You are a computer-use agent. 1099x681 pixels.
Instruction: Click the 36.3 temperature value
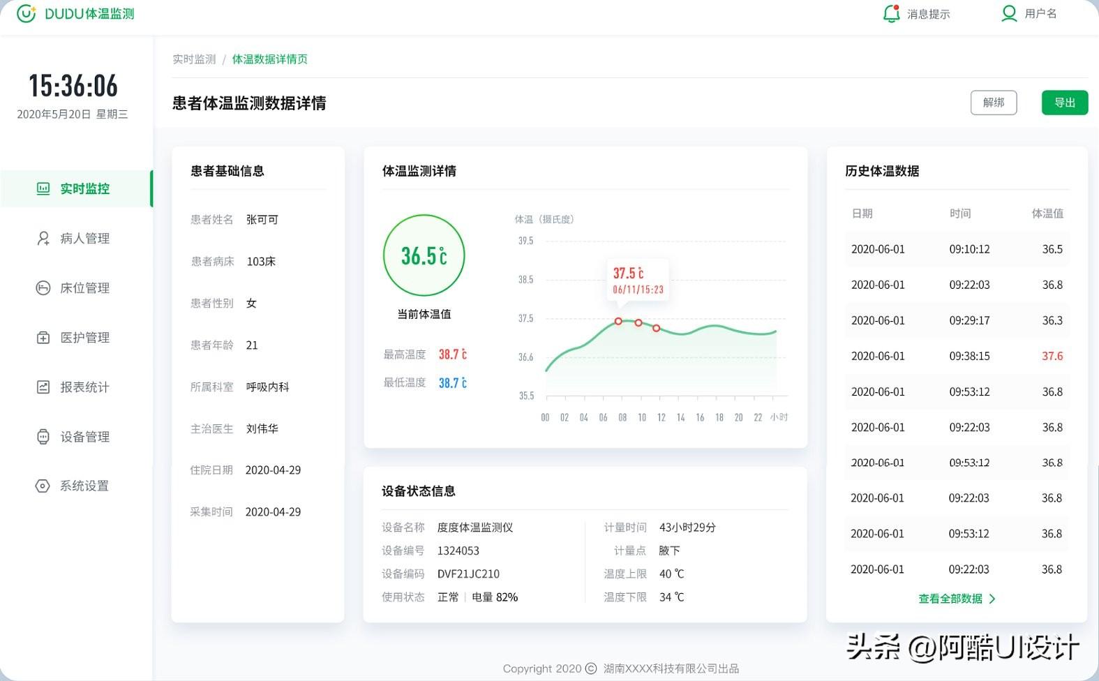pos(1052,320)
